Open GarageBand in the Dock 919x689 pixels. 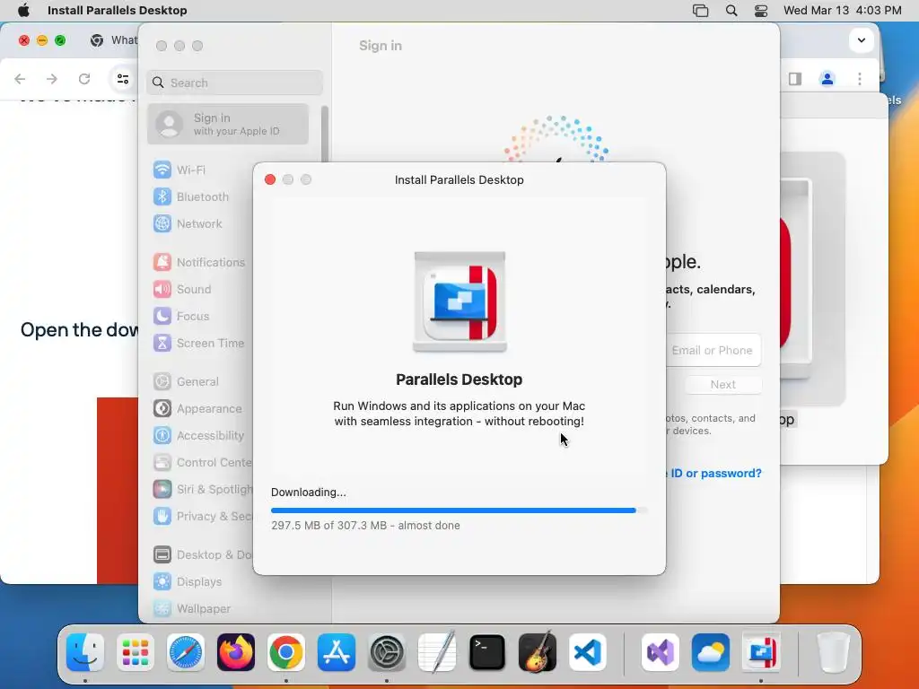[538, 652]
